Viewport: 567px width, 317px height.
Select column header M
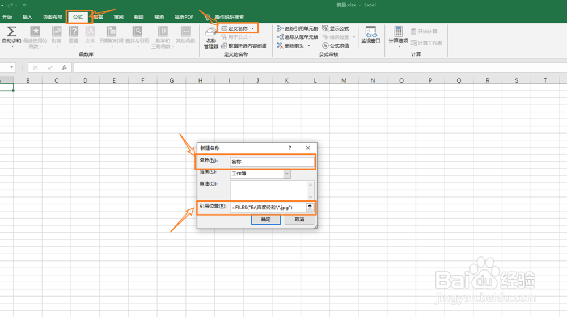click(x=344, y=80)
